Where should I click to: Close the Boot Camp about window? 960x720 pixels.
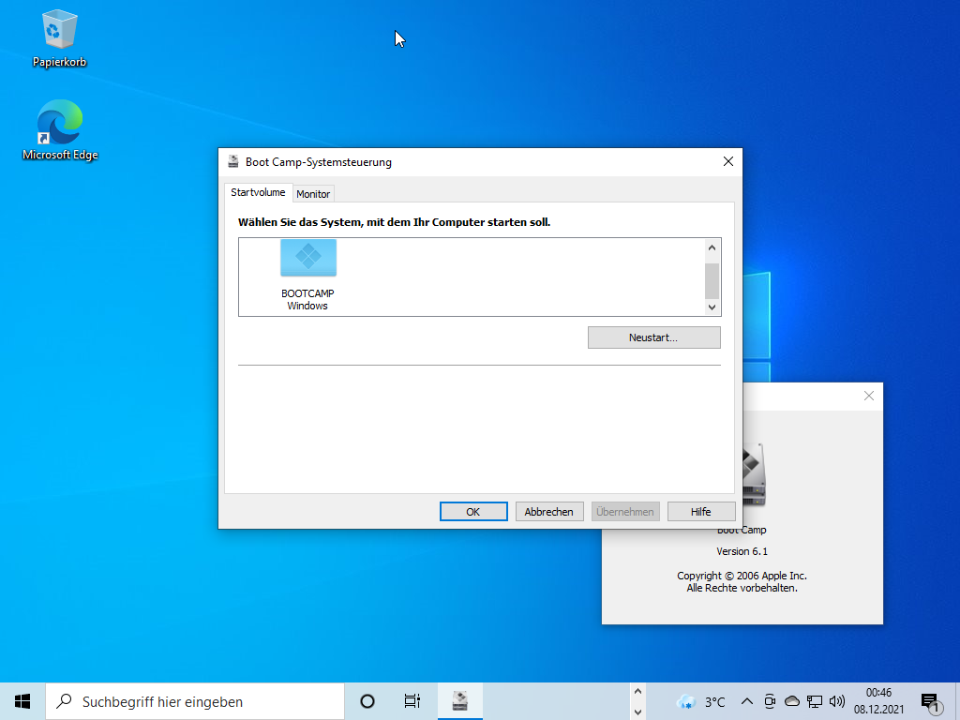(x=869, y=396)
